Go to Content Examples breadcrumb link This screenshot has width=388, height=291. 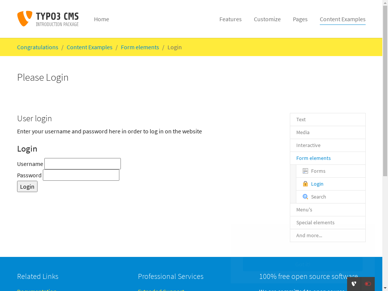click(89, 47)
